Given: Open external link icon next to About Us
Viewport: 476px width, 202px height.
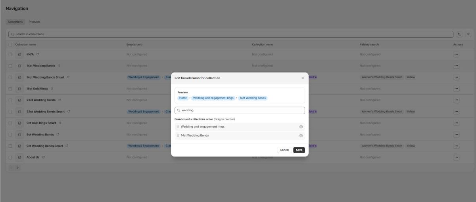Looking at the screenshot, I should [44, 157].
